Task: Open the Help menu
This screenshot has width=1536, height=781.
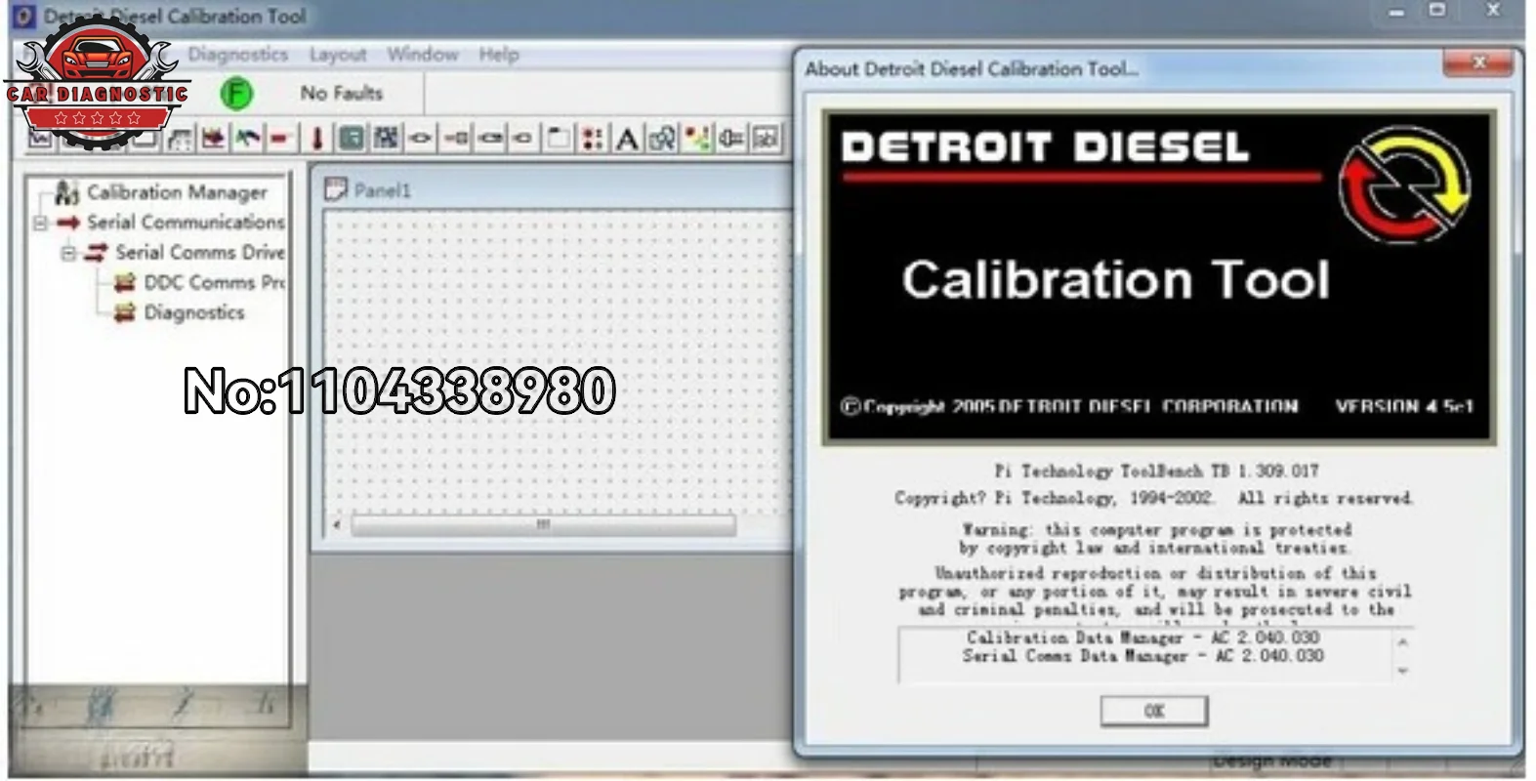Action: [499, 55]
